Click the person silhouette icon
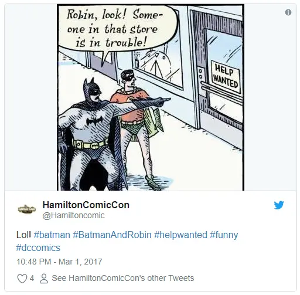Image resolution: width=300 pixels, height=295 pixels. [44, 278]
